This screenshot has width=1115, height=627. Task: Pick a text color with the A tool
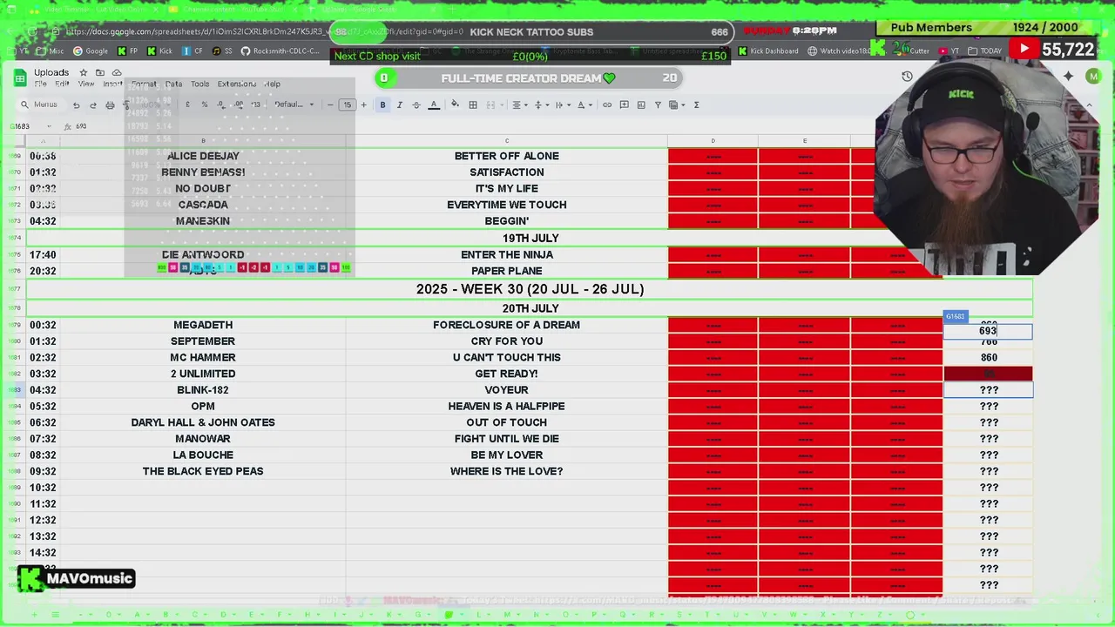[434, 105]
